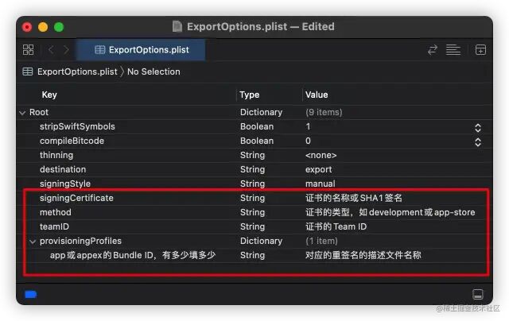
Task: Click String type of signingCertificate row
Action: pos(253,198)
